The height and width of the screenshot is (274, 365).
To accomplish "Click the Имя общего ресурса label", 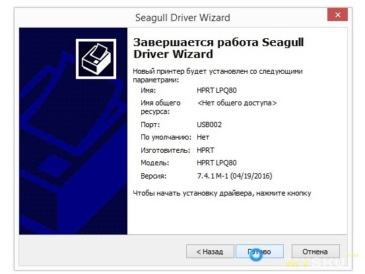I will [x=160, y=107].
